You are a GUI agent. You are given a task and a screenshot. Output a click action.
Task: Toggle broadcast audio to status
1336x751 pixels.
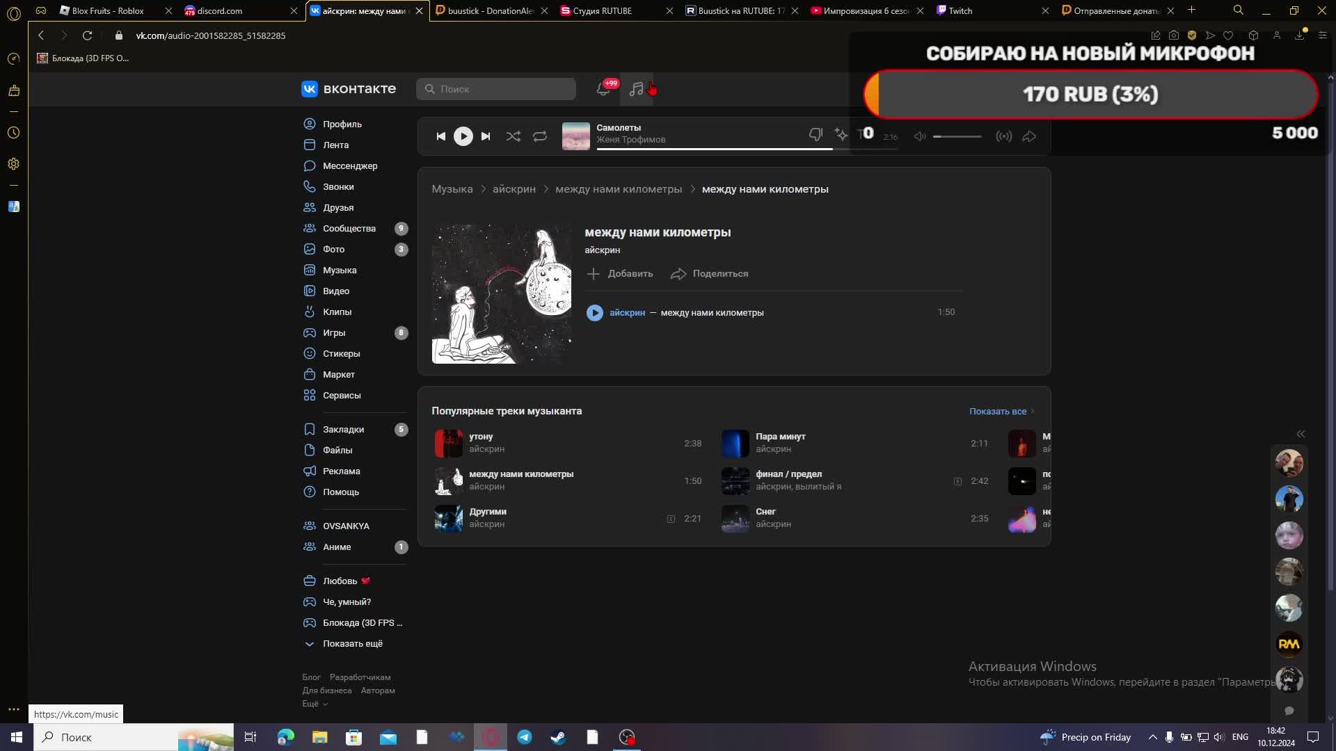pyautogui.click(x=1003, y=136)
